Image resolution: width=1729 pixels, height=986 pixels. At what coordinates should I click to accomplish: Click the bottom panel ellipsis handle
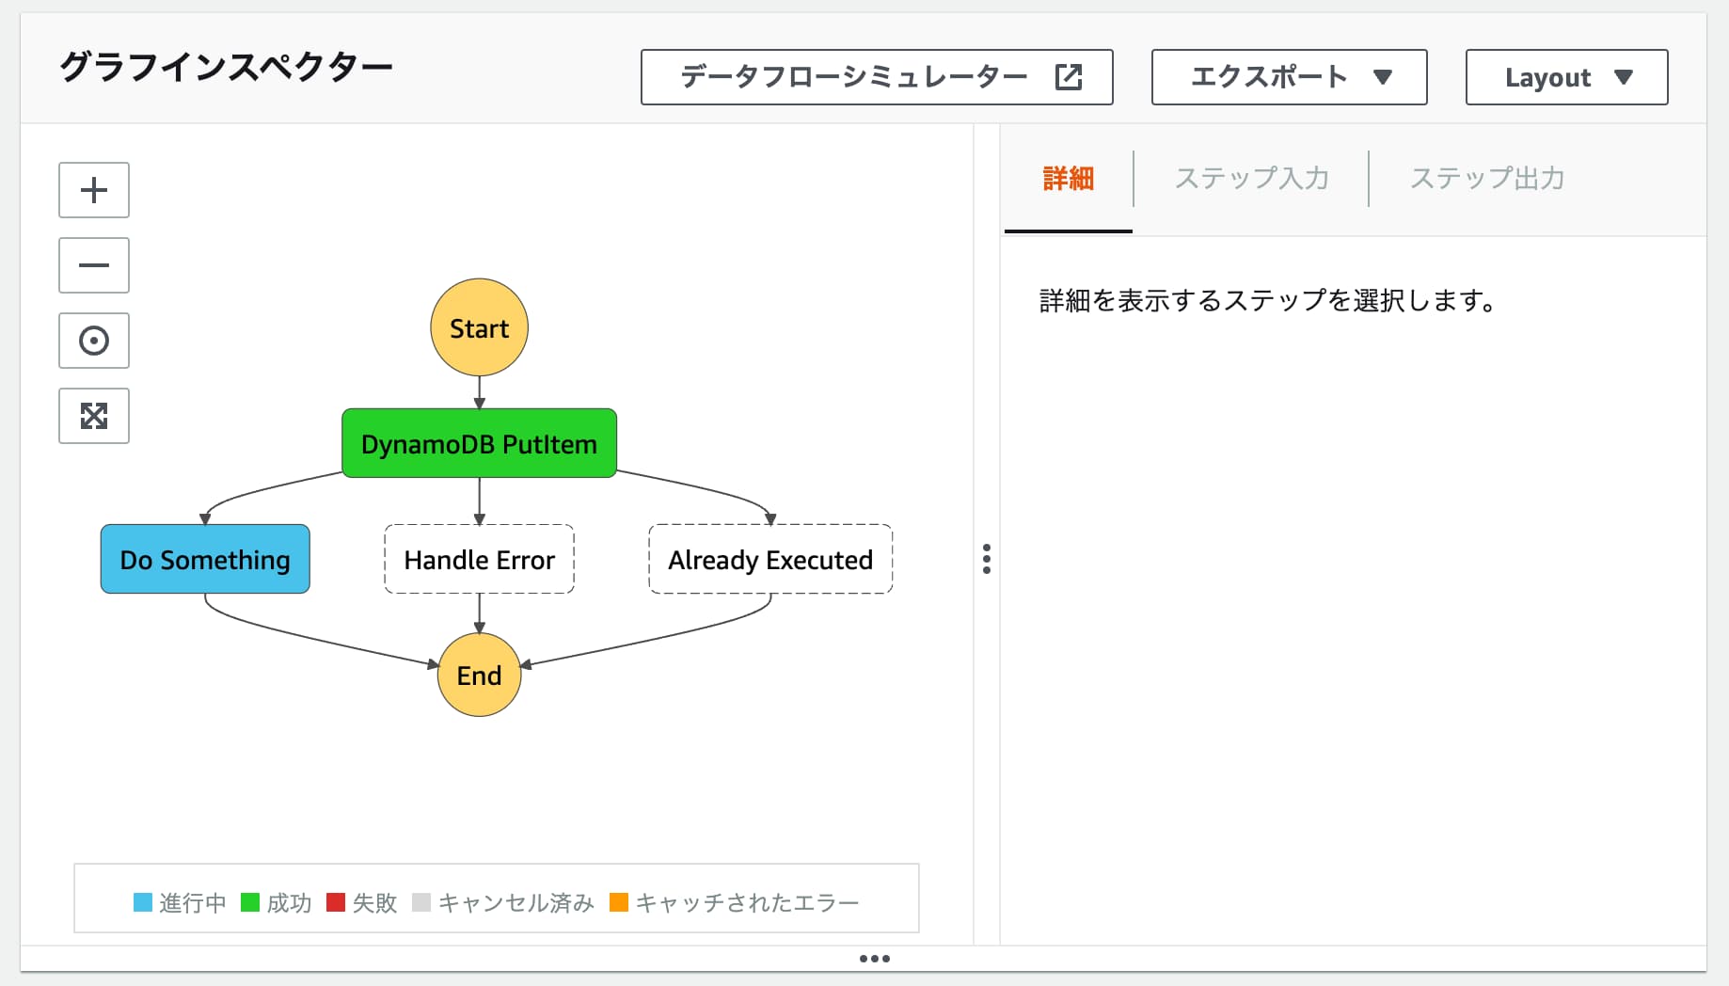click(875, 958)
